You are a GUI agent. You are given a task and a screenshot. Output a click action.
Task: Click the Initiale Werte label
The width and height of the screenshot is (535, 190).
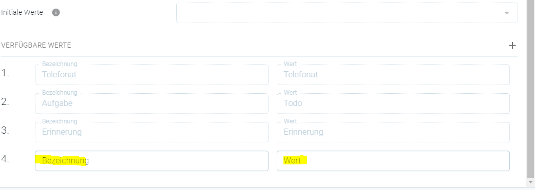[x=22, y=13]
